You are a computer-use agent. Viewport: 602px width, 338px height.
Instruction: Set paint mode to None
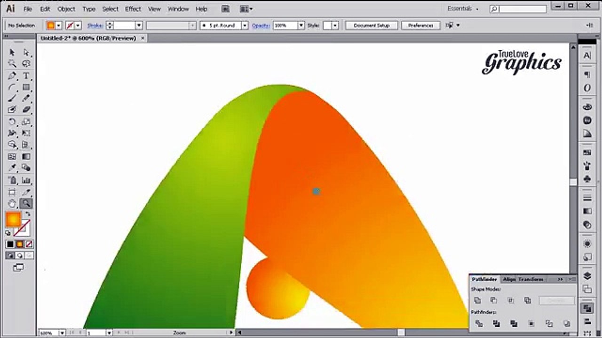29,244
